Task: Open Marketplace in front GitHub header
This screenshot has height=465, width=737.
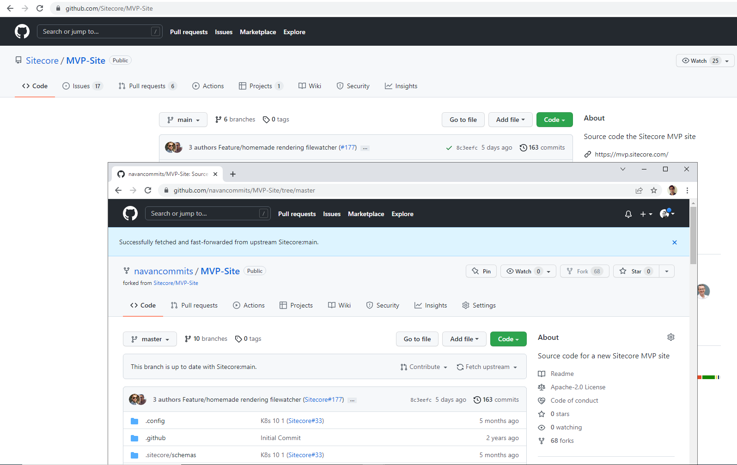Action: click(366, 214)
